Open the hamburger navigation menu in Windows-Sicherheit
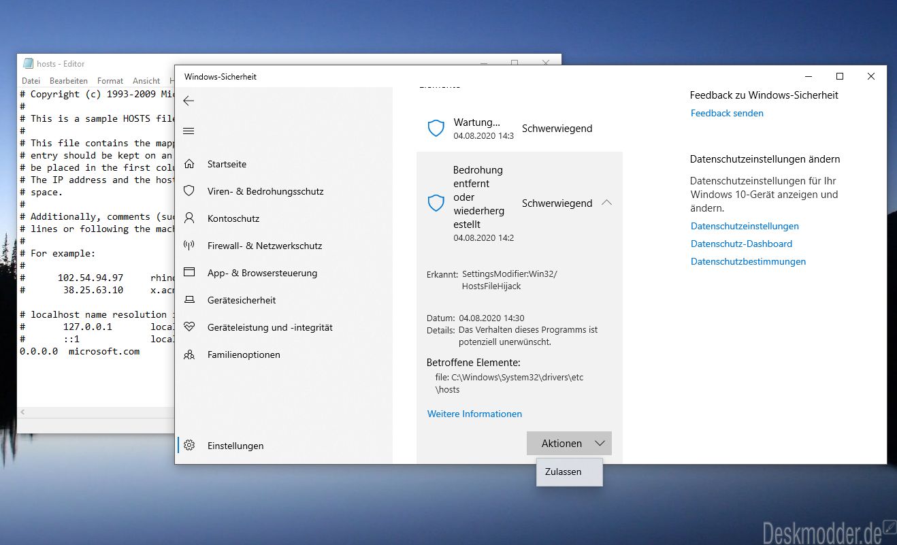Viewport: 897px width, 545px height. (189, 131)
